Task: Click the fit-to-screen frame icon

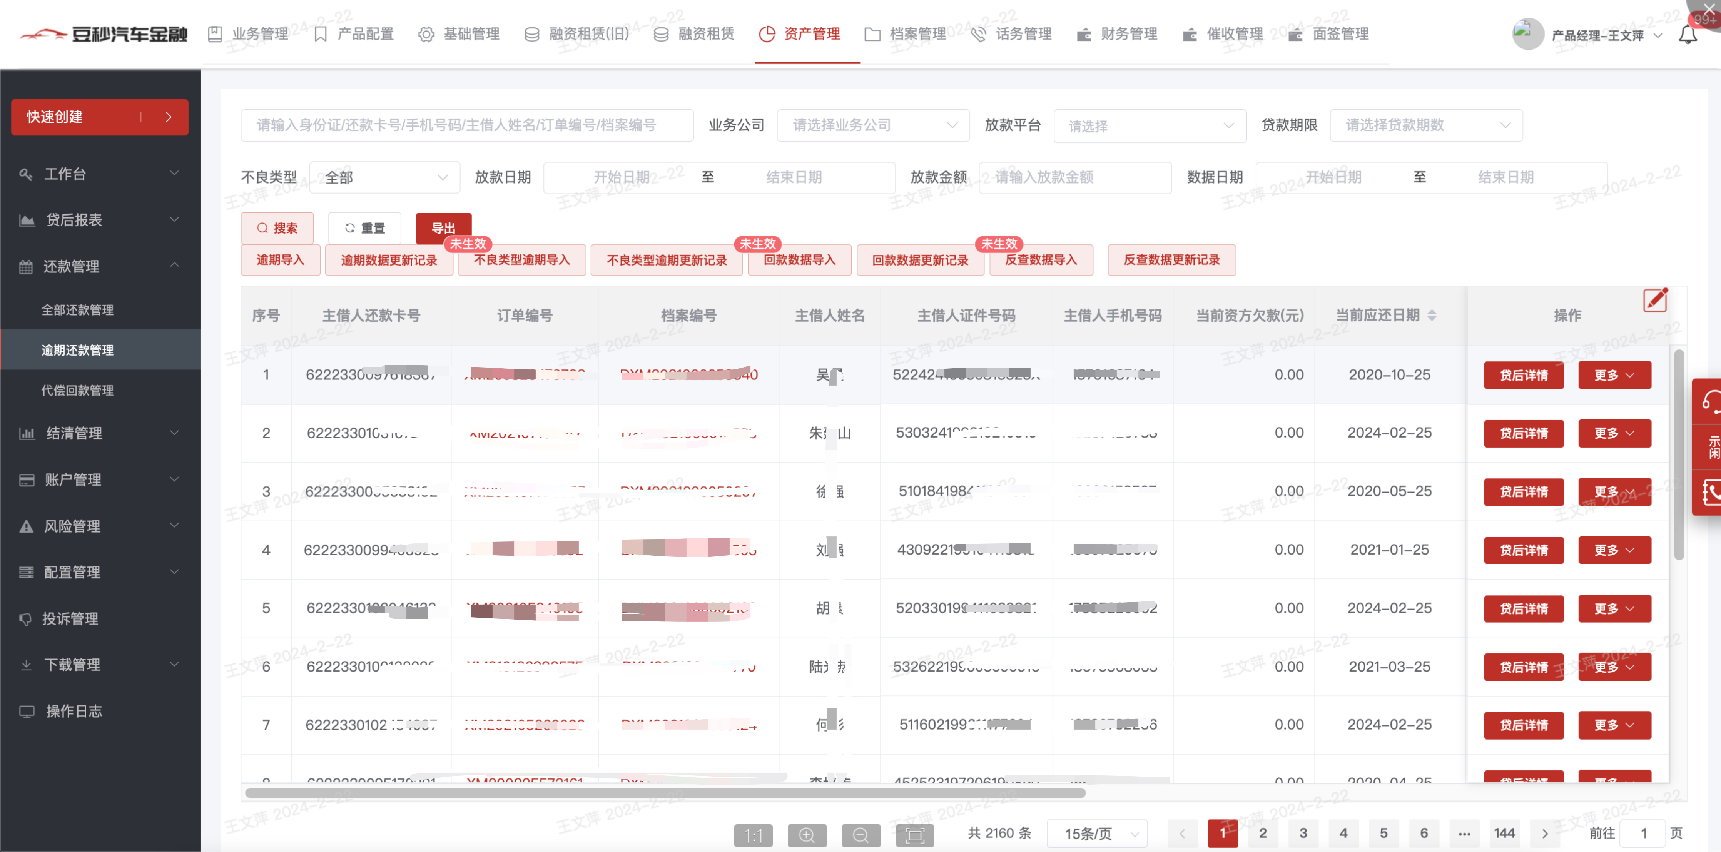Action: pos(915,835)
